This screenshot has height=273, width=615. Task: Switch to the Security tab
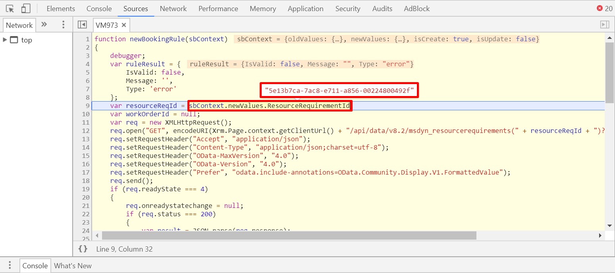pyautogui.click(x=348, y=8)
